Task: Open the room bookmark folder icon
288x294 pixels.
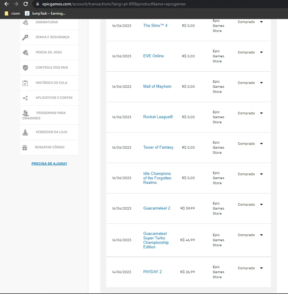Action: pyautogui.click(x=7, y=13)
